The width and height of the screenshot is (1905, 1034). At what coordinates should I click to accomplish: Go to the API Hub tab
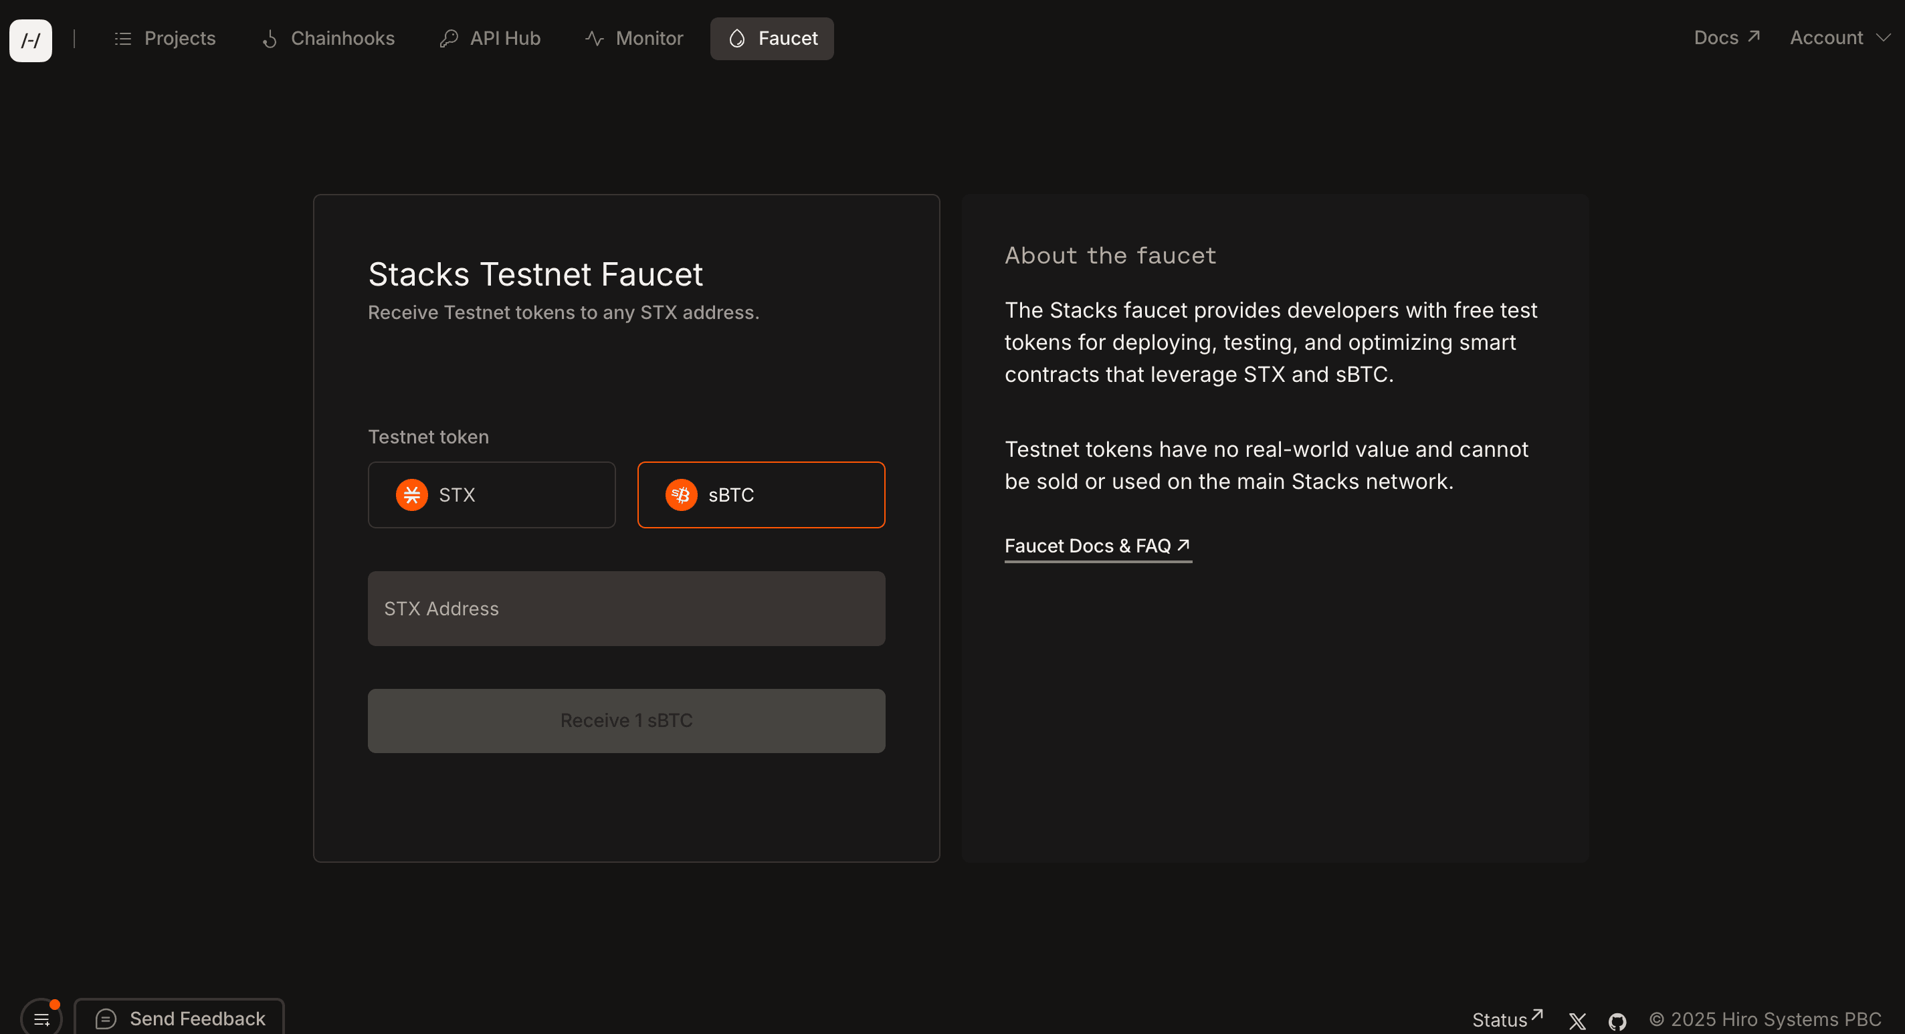pos(490,39)
